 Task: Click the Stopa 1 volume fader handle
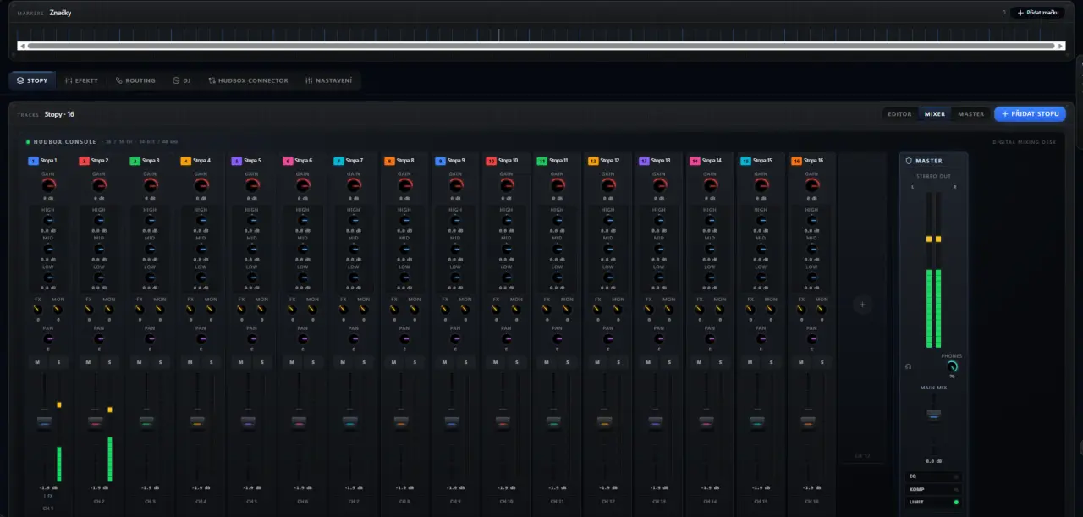(x=45, y=421)
